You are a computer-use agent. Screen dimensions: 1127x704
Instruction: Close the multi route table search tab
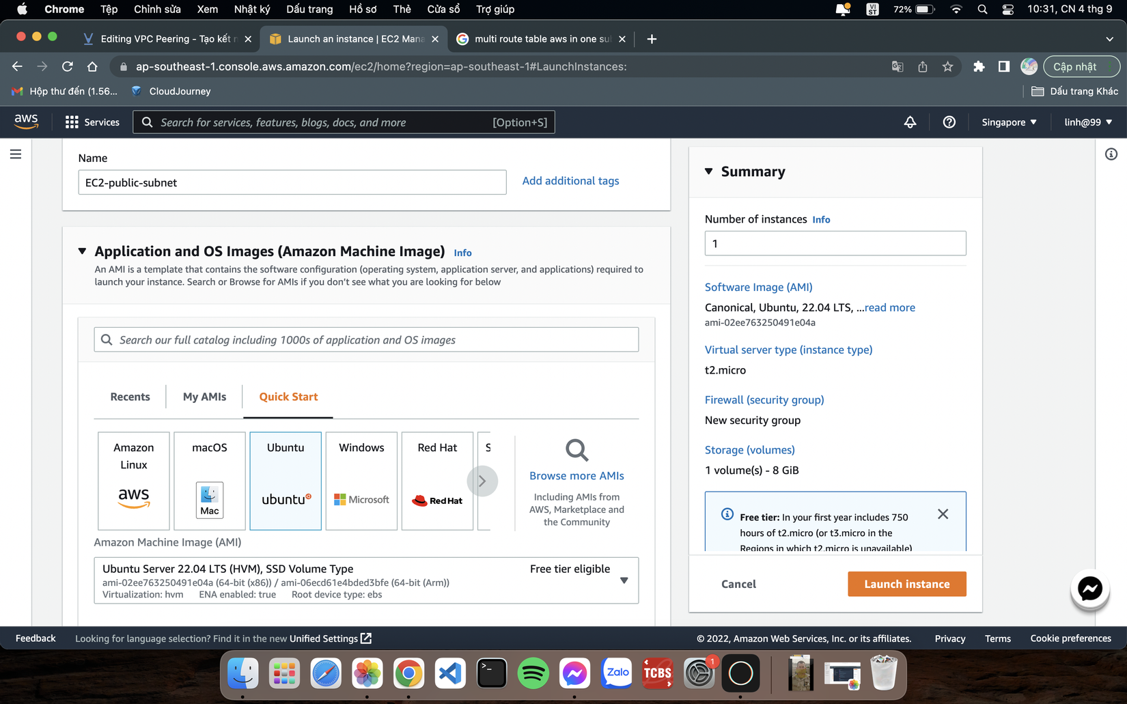click(622, 39)
